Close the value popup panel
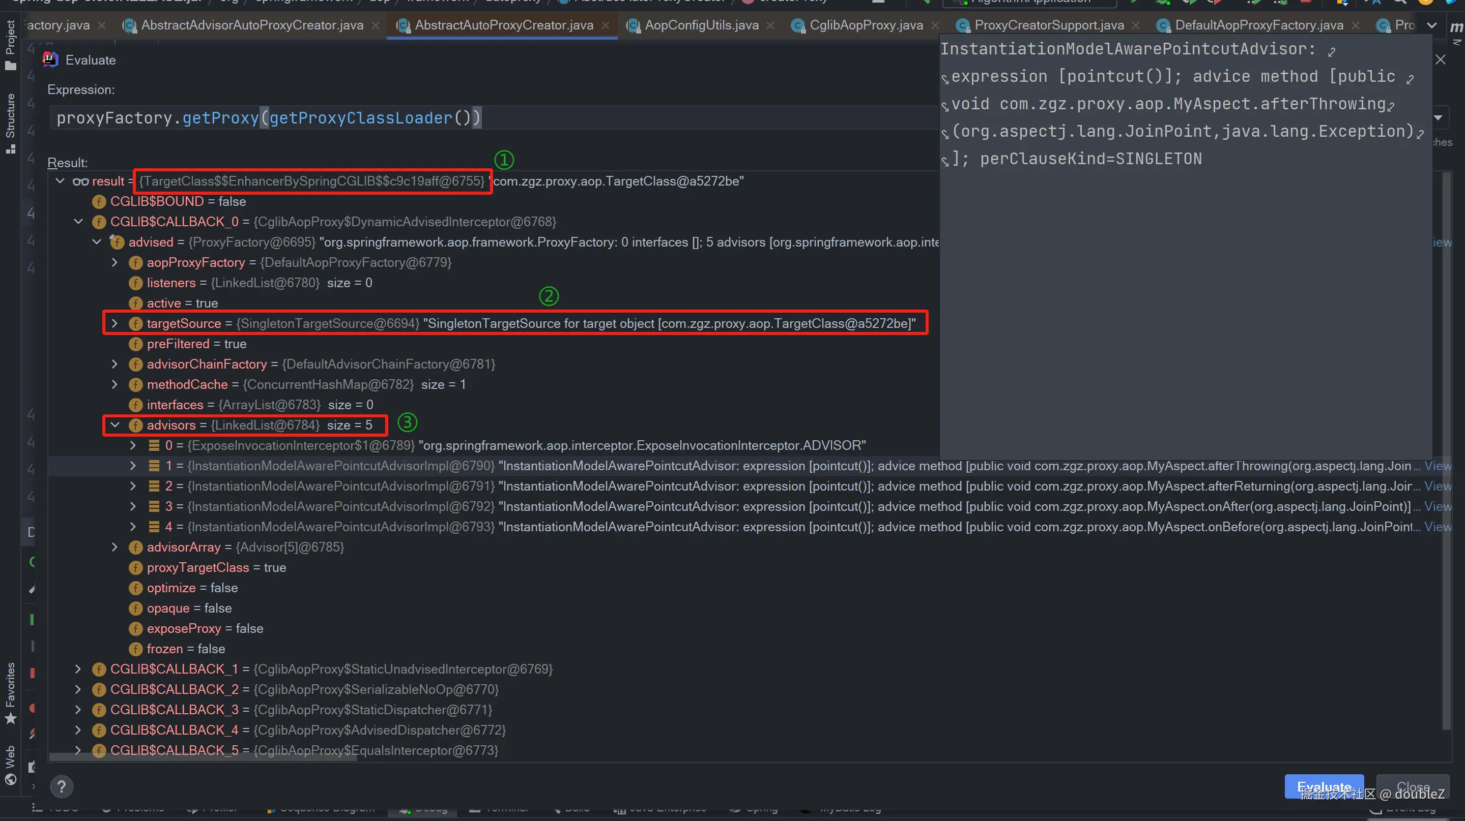This screenshot has height=821, width=1465. 1440,59
